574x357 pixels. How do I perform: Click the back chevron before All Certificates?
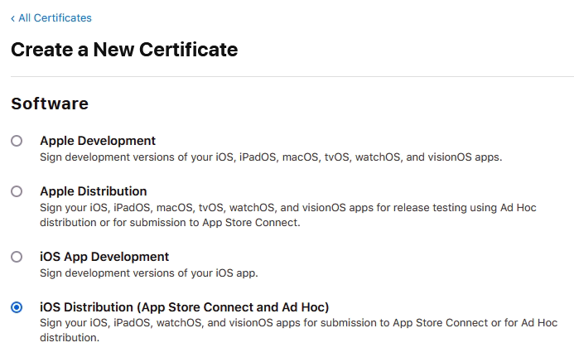pyautogui.click(x=12, y=17)
